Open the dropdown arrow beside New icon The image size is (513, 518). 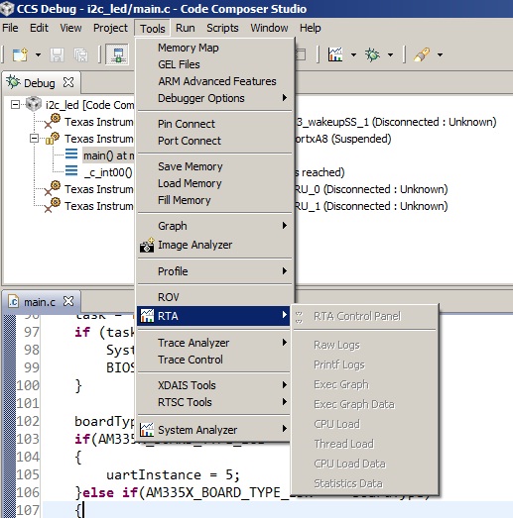[38, 54]
